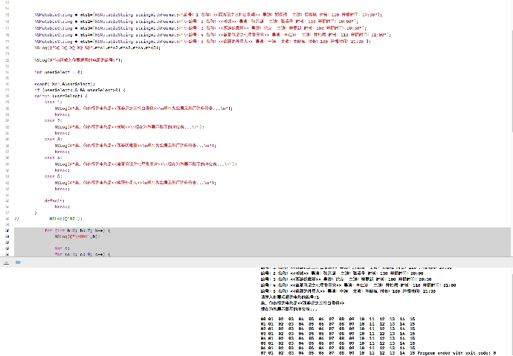This screenshot has width=513, height=356.
Task: Click 'Program ended with exit code: 0' text
Action: [x=456, y=353]
